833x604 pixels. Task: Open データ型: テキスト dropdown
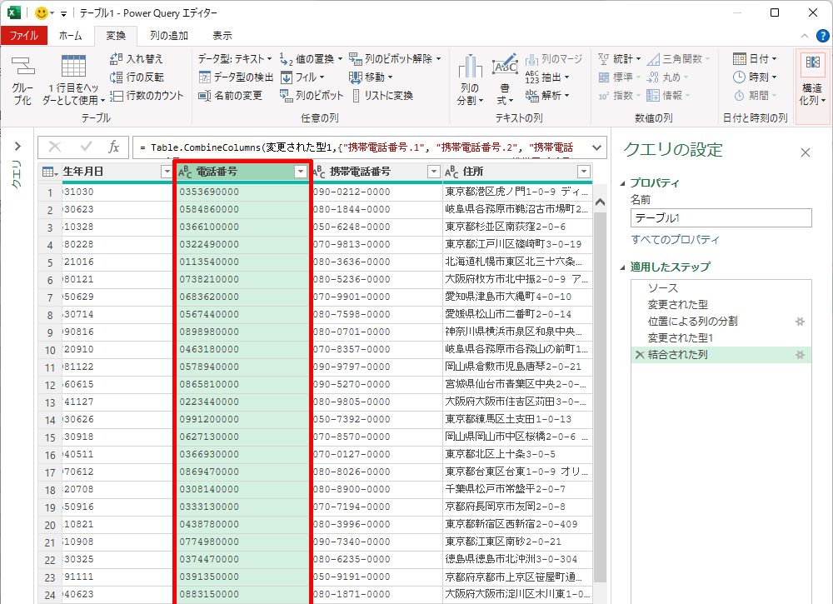coord(235,59)
